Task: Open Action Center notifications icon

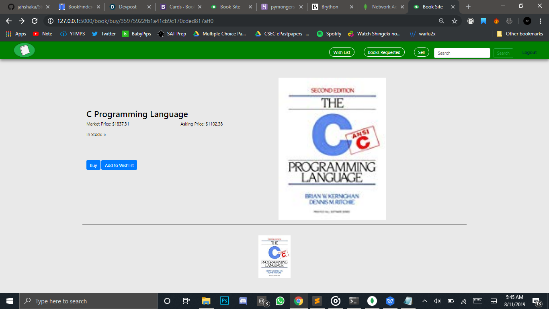Action: pyautogui.click(x=536, y=301)
